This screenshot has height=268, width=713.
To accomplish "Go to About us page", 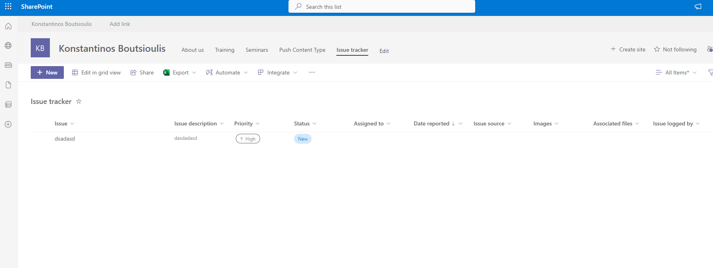I will click(193, 50).
